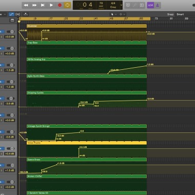Toggle the Catch Playhead button
The width and height of the screenshot is (195, 195).
26,14
